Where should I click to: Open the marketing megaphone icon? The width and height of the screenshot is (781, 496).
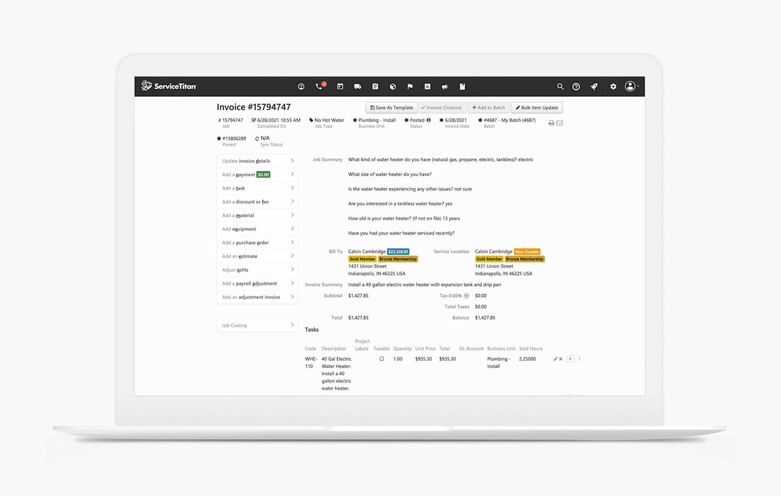pos(445,86)
